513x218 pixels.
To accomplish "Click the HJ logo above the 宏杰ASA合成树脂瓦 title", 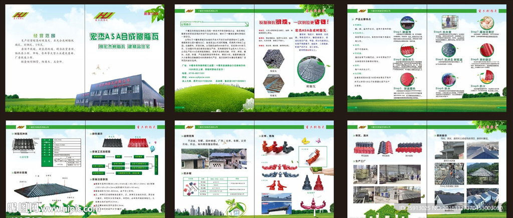I will pyautogui.click(x=104, y=15).
